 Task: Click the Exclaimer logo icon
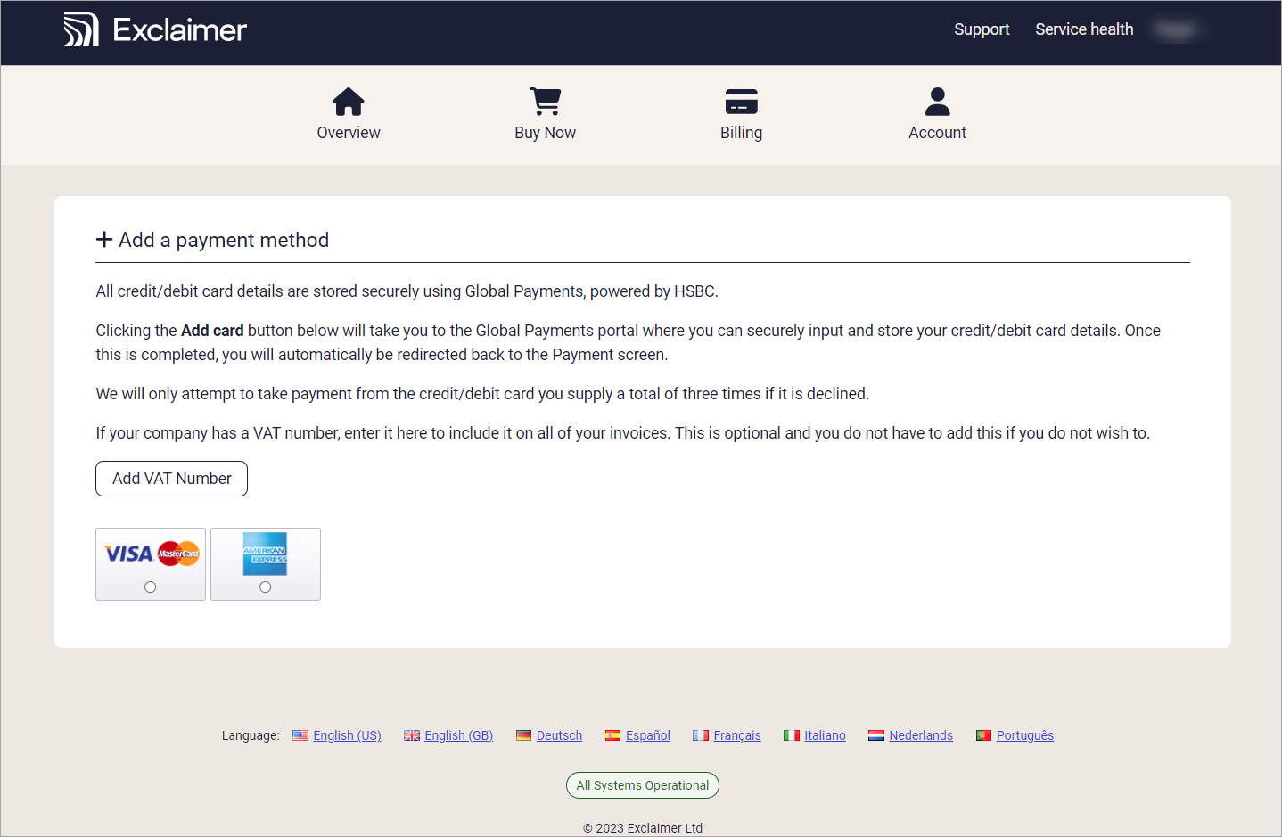81,29
